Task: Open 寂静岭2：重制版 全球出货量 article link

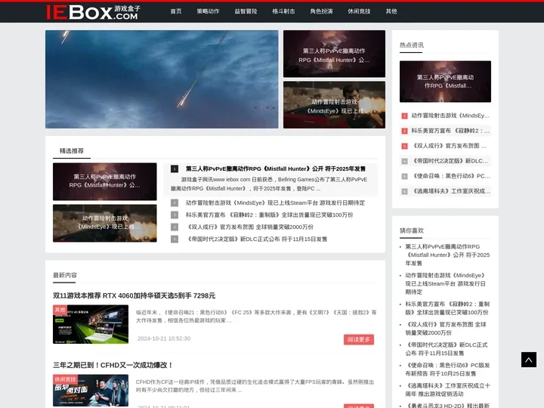Action: 269,215
